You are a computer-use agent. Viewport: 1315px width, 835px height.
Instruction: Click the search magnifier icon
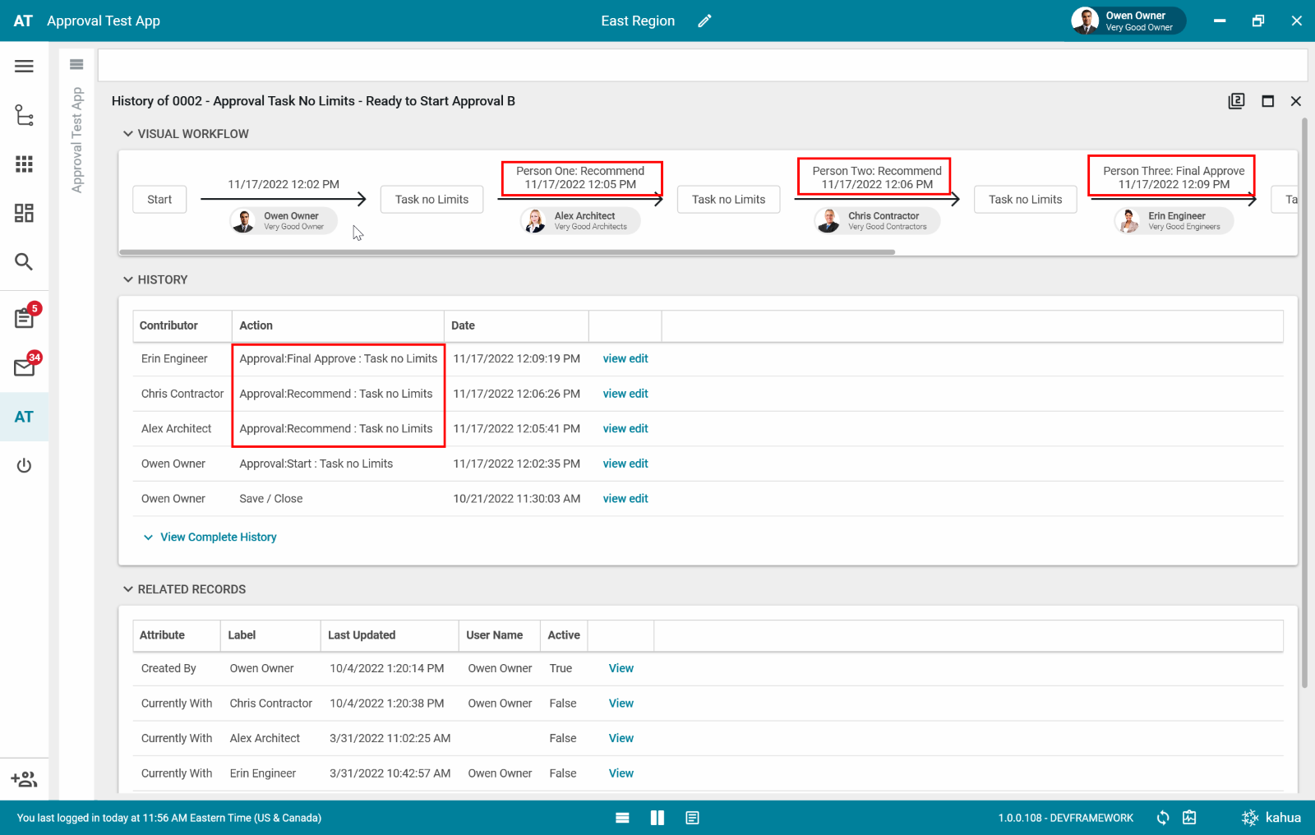(24, 262)
